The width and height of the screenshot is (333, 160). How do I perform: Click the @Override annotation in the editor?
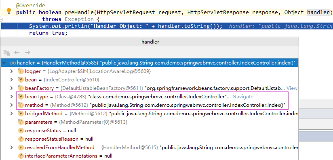31,6
